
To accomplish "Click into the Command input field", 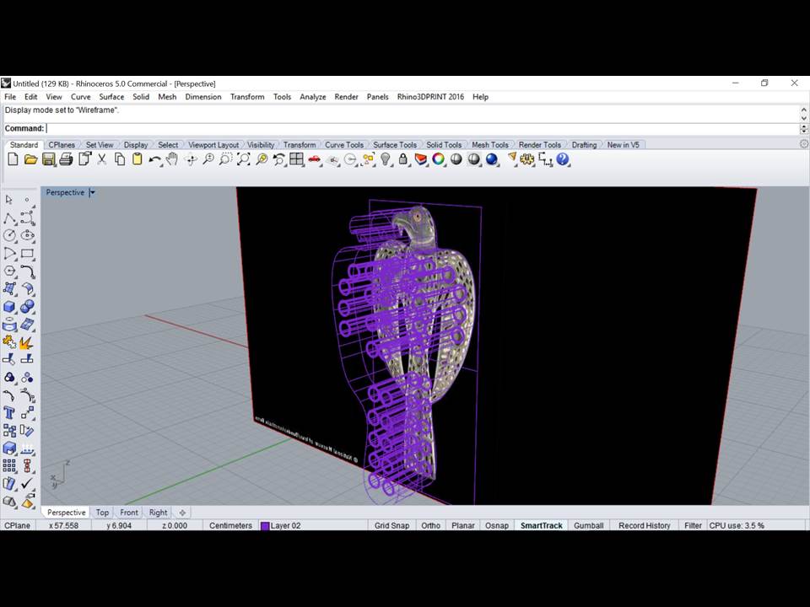I will click(422, 128).
